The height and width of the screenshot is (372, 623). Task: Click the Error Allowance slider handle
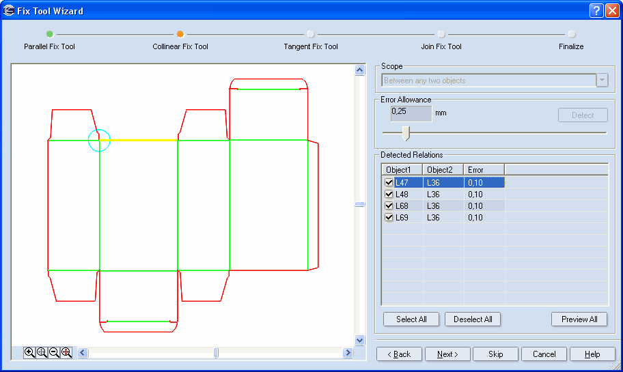click(406, 132)
